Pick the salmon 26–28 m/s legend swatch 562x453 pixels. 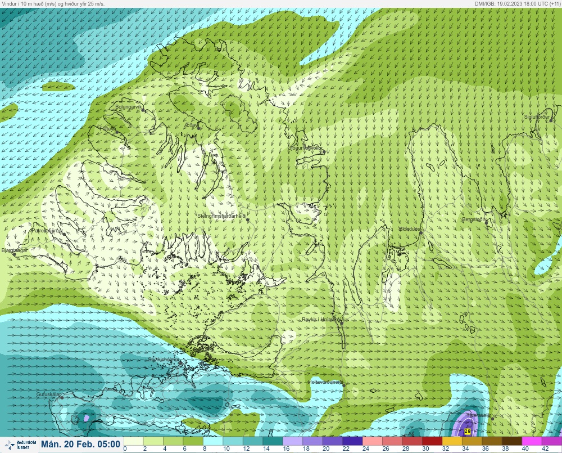(x=392, y=441)
